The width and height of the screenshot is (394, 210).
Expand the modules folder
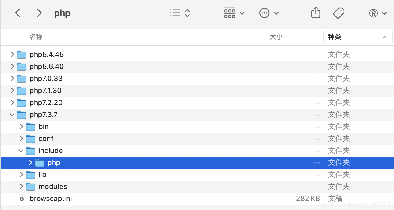pyautogui.click(x=21, y=187)
